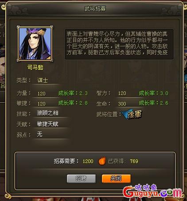Click the 後軍 position badge icon
This screenshot has width=187, height=201.
[132, 114]
